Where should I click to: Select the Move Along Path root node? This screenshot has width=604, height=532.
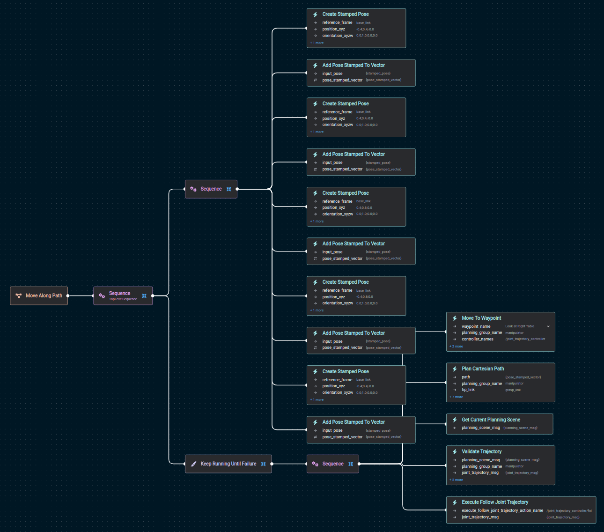coord(39,296)
